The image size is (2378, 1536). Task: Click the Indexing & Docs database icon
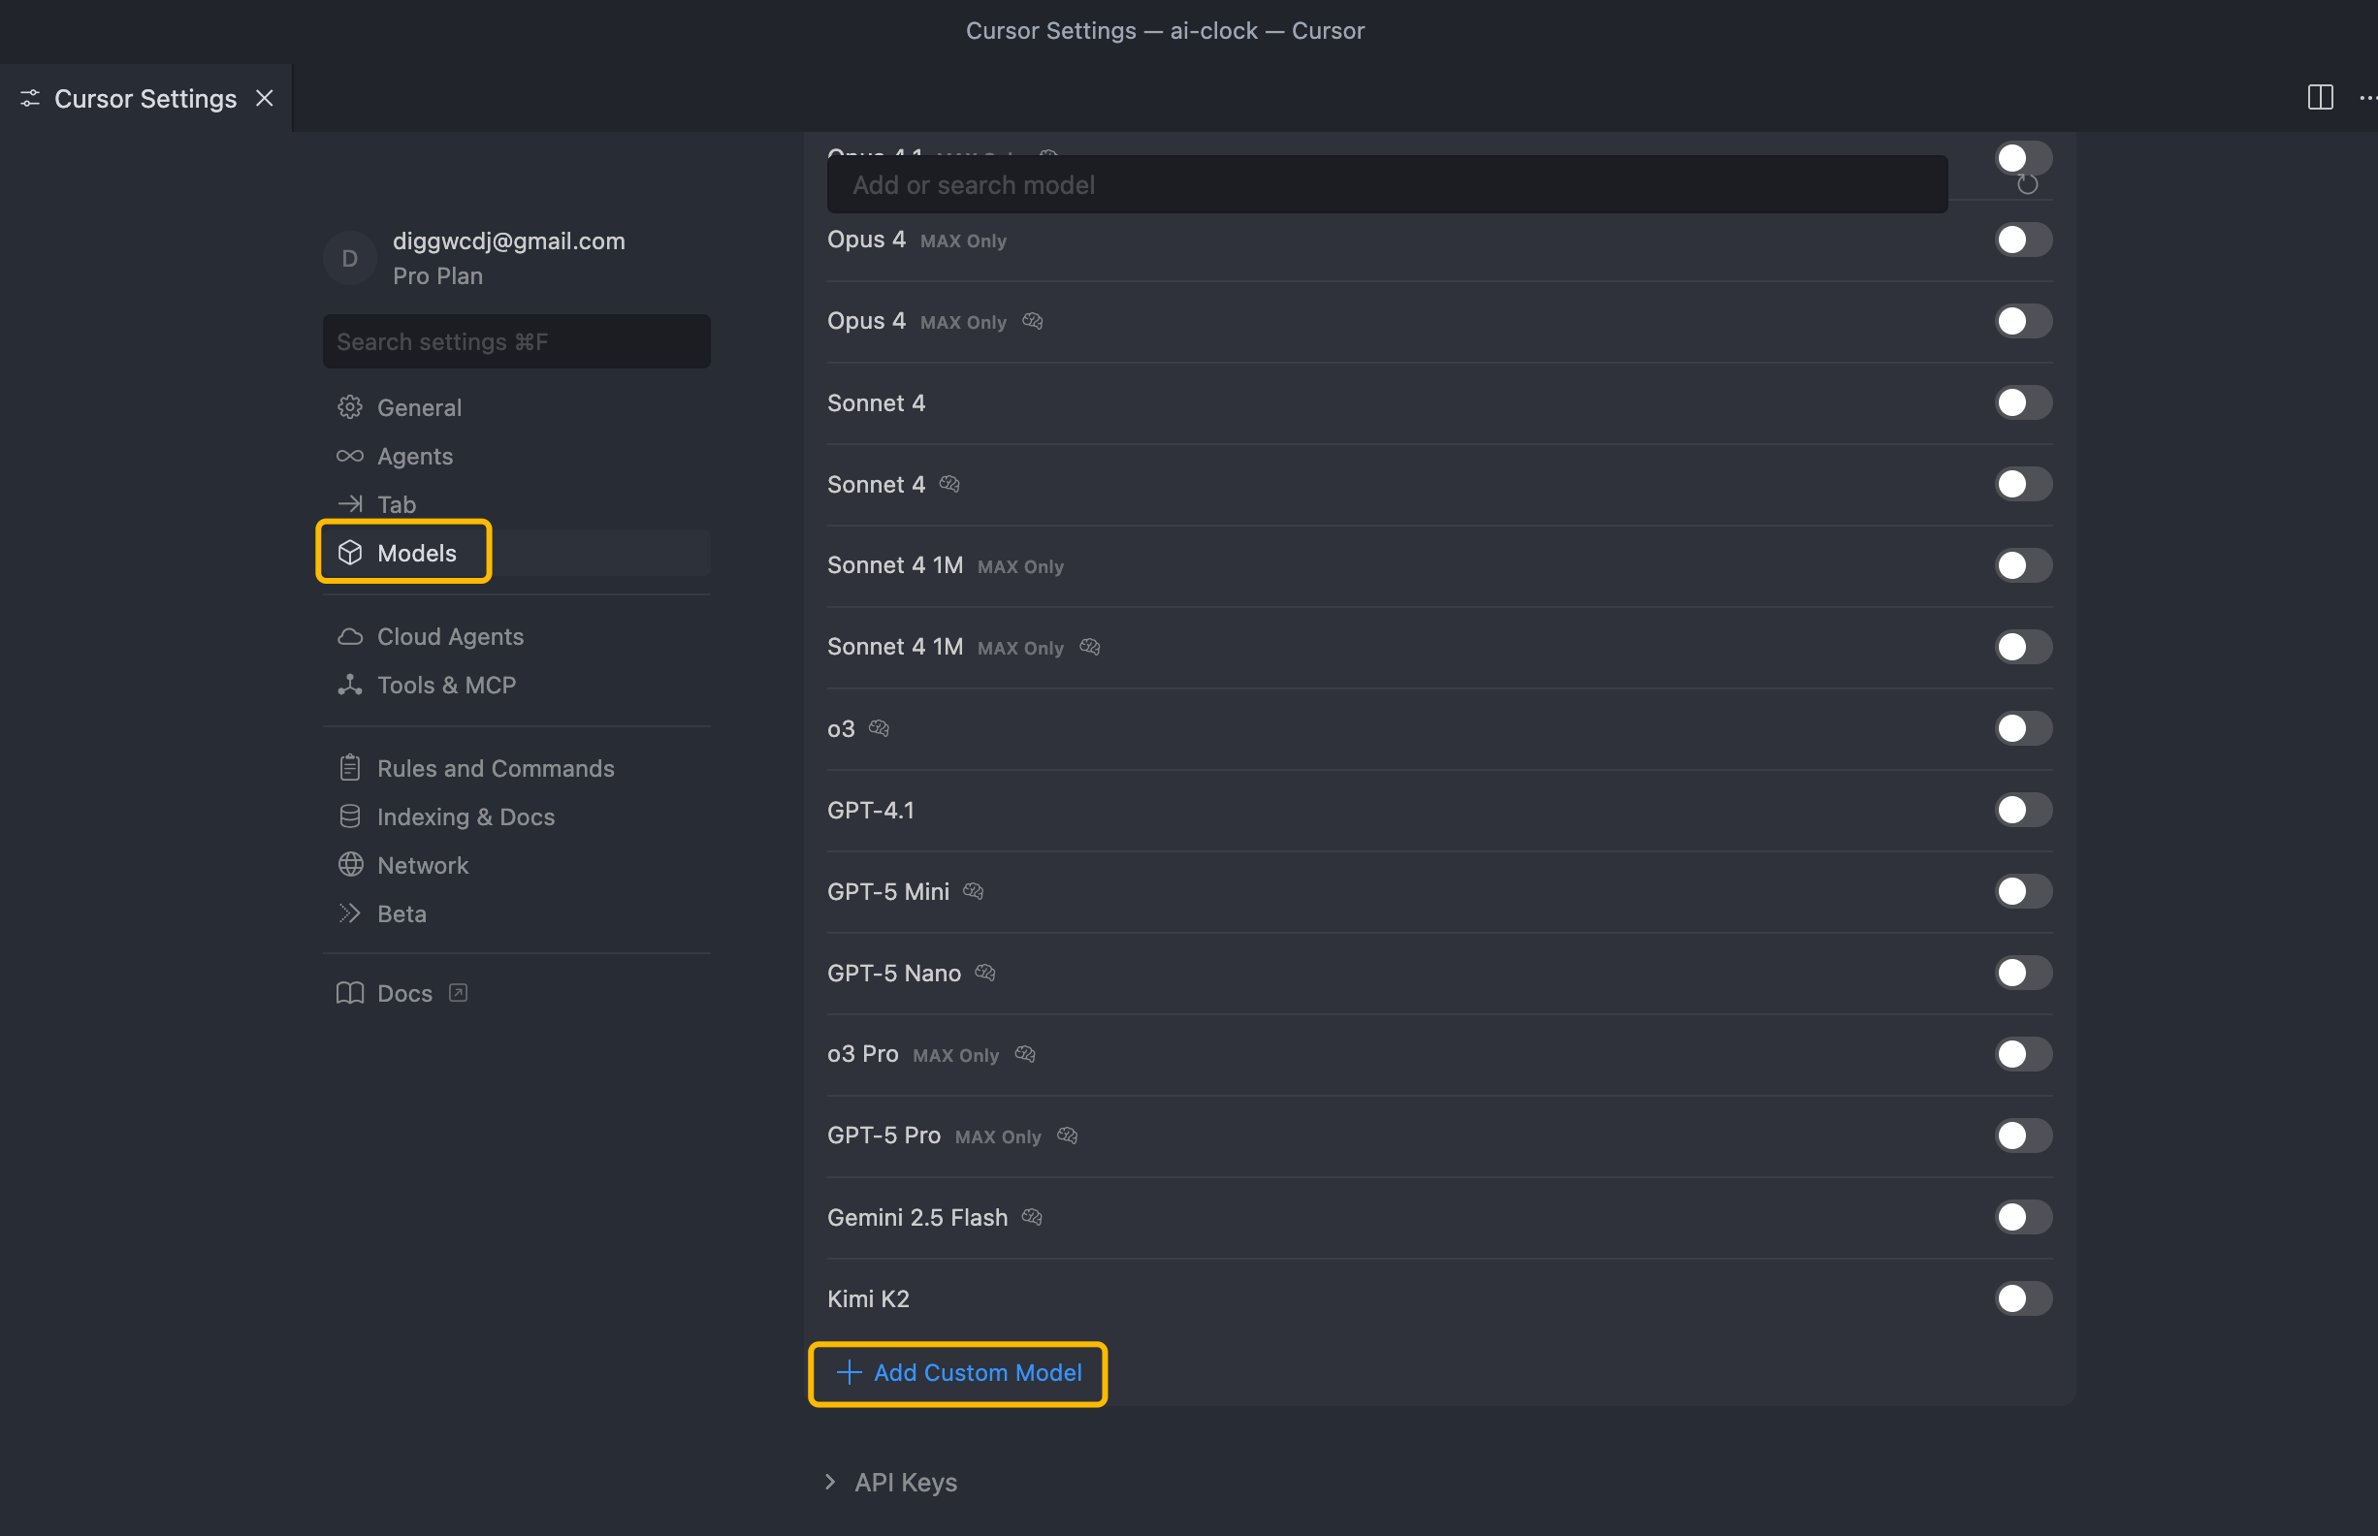[x=349, y=816]
